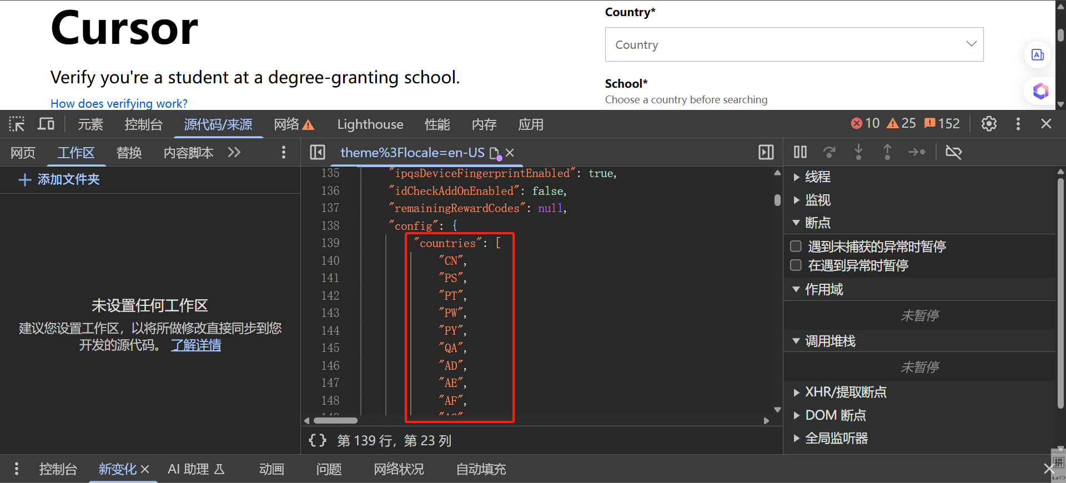Click step into next function call
Viewport: 1066px width, 483px height.
(x=858, y=152)
